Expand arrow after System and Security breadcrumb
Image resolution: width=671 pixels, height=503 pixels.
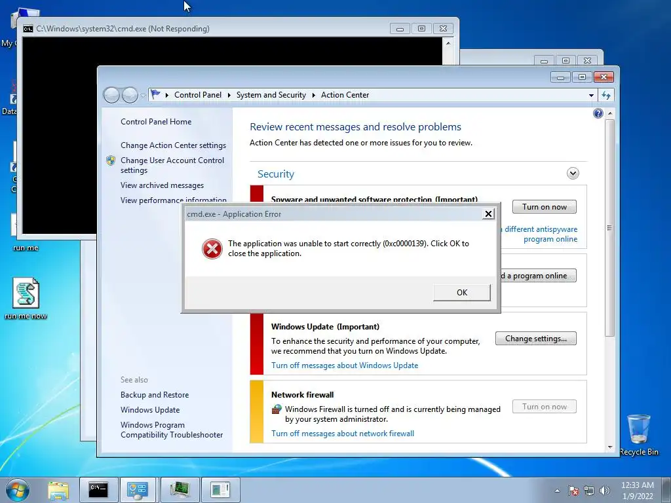pyautogui.click(x=313, y=95)
